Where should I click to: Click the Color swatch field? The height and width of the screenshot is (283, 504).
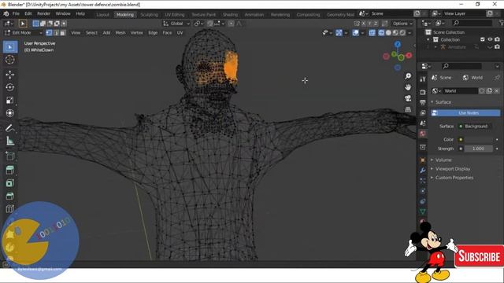coord(478,140)
